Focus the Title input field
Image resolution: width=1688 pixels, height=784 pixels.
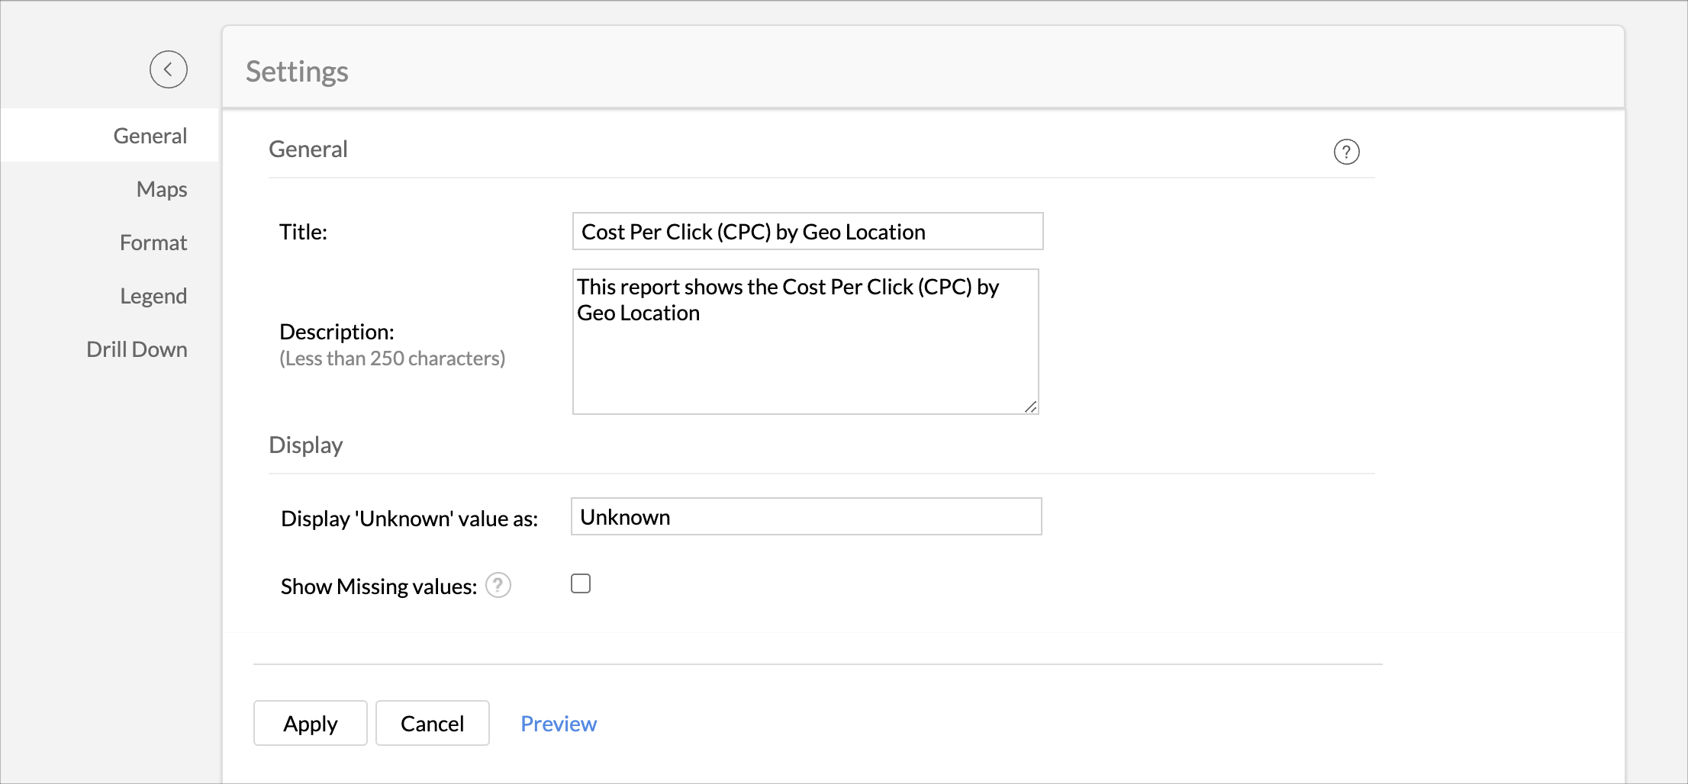click(x=807, y=232)
